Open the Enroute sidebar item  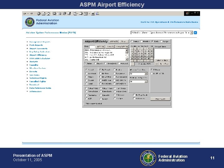tap(33, 72)
